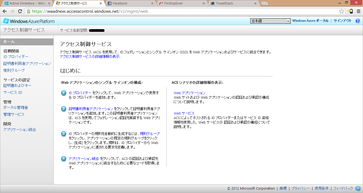Open ポータル管理者 in the sidebar
The width and height of the screenshot is (363, 193).
pyautogui.click(x=16, y=108)
